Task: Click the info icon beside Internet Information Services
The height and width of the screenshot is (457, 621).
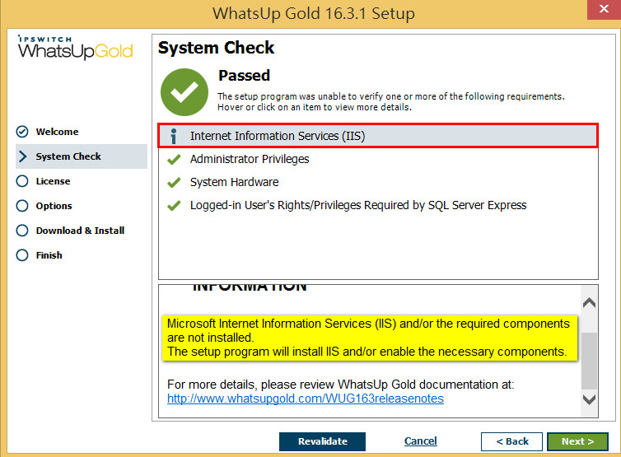Action: pos(173,136)
